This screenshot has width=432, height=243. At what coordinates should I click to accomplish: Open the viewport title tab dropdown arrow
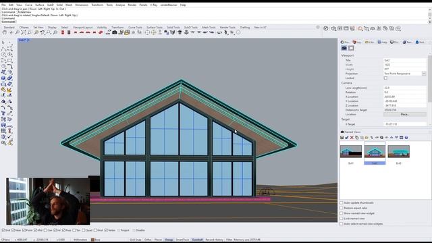coord(28,40)
